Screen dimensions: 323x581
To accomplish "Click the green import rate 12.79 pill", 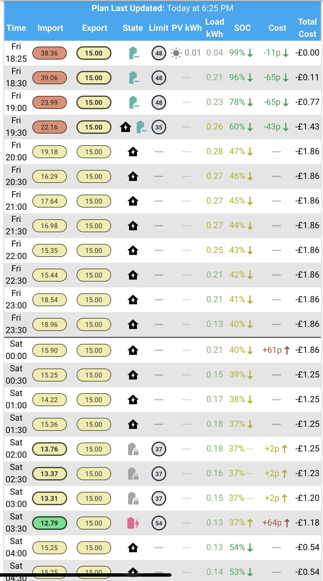I will click(50, 523).
